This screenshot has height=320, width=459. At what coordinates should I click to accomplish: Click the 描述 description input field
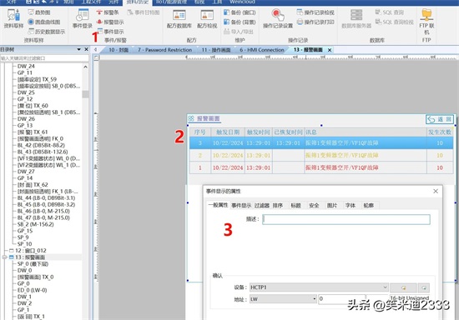[346, 219]
